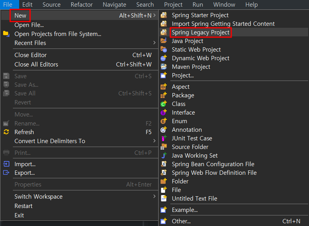
Task: Click the Ctrl+N shortcut beside Other...
Action: click(x=291, y=221)
